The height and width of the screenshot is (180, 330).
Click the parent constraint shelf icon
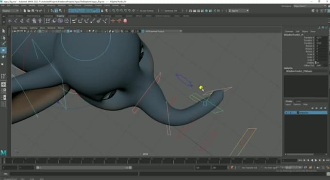74,21
